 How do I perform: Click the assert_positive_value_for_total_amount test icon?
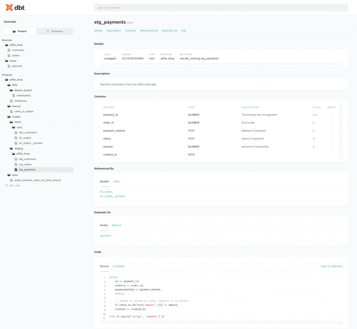pos(11,180)
